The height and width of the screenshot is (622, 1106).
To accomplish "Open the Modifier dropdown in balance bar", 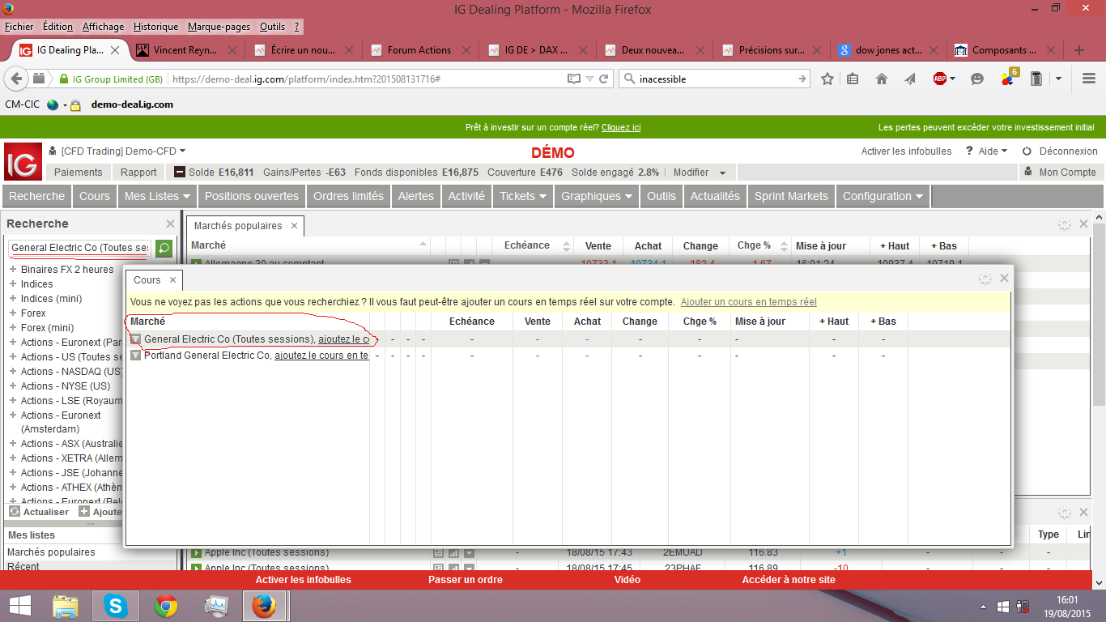I will (x=700, y=173).
